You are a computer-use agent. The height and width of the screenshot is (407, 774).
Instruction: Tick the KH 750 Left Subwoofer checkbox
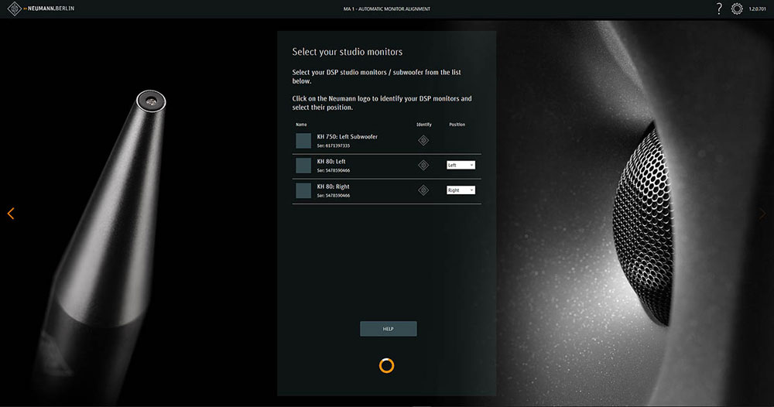[x=303, y=141]
